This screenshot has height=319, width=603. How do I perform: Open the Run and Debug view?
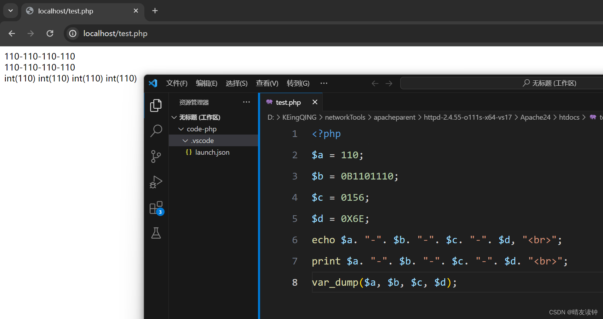[156, 182]
